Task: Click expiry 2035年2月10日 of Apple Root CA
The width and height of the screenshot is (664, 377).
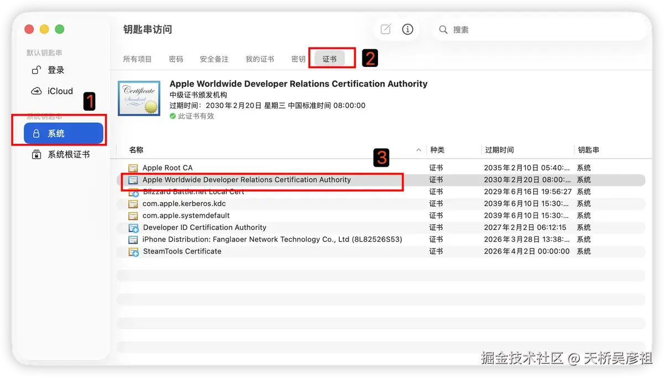Action: point(527,168)
